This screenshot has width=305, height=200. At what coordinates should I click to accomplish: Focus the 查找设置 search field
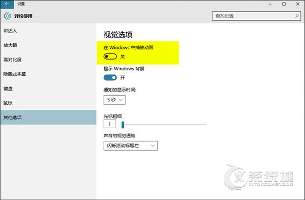tap(256, 16)
